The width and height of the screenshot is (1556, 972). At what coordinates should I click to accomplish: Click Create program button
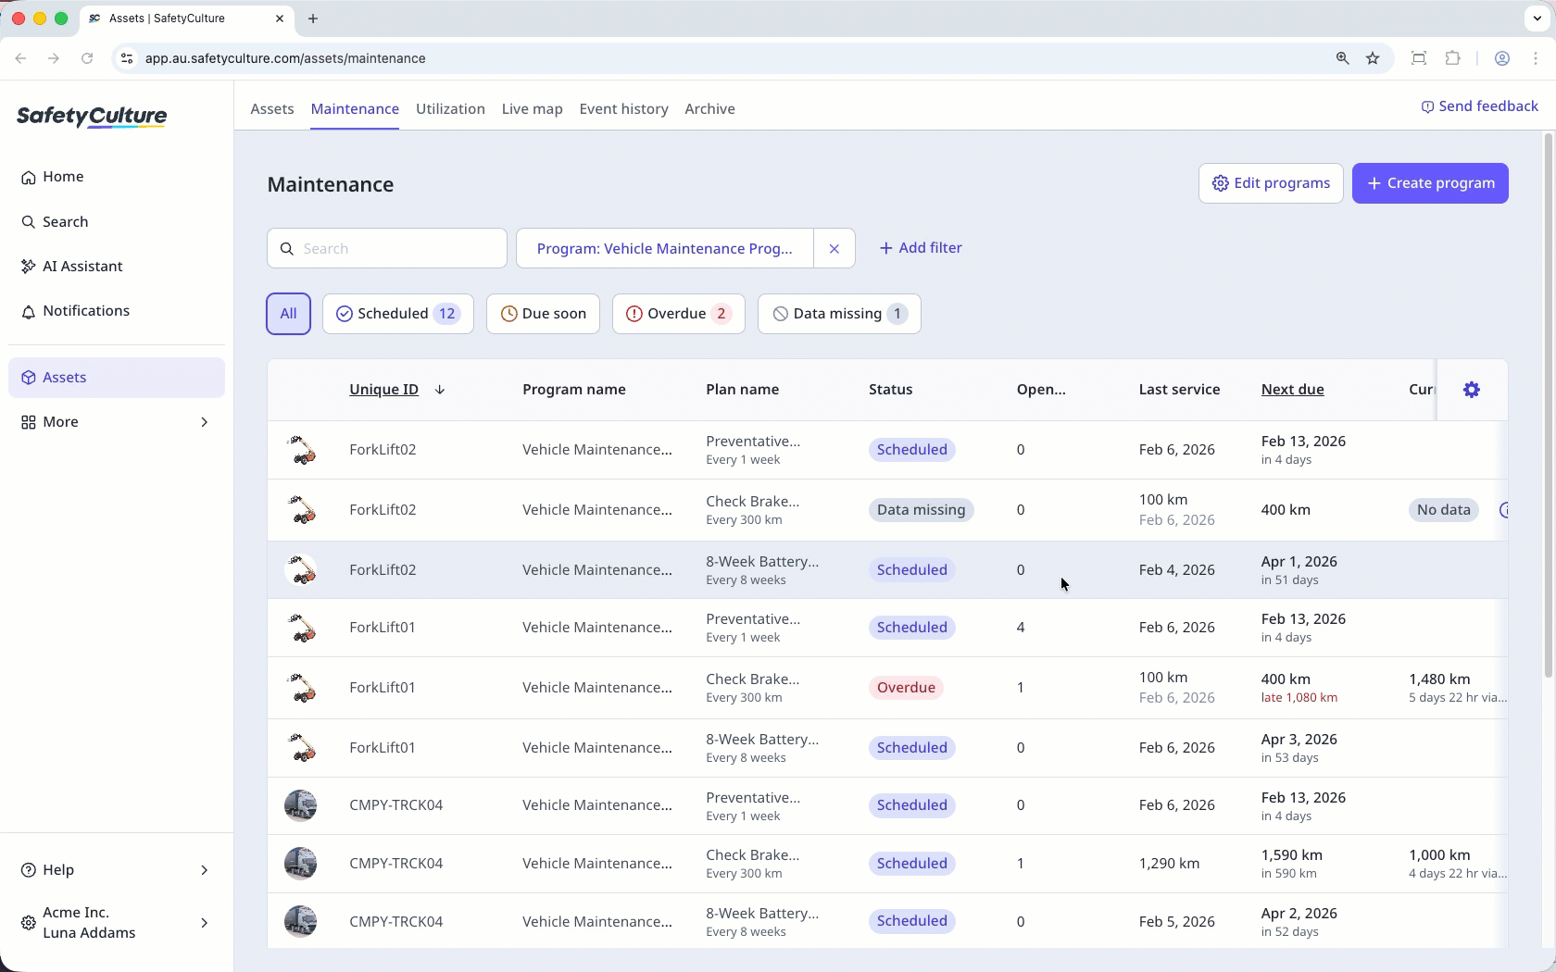[x=1430, y=183]
